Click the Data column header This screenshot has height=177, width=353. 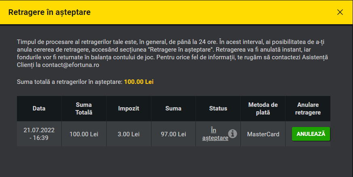pyautogui.click(x=39, y=108)
